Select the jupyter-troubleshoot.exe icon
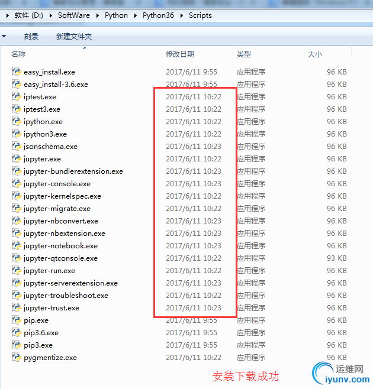The image size is (373, 389). point(17,295)
